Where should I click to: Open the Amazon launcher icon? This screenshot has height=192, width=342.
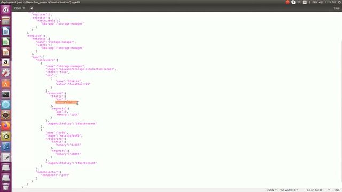click(x=6, y=62)
